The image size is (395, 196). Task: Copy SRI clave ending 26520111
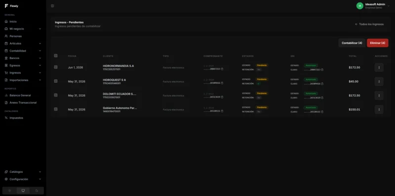coord(322,112)
